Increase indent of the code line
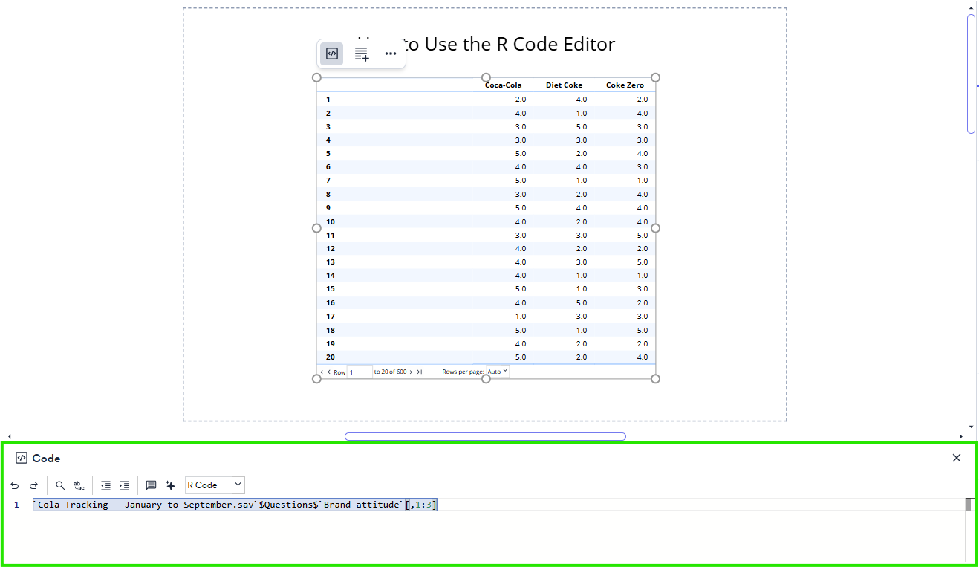This screenshot has height=567, width=979. coord(124,485)
